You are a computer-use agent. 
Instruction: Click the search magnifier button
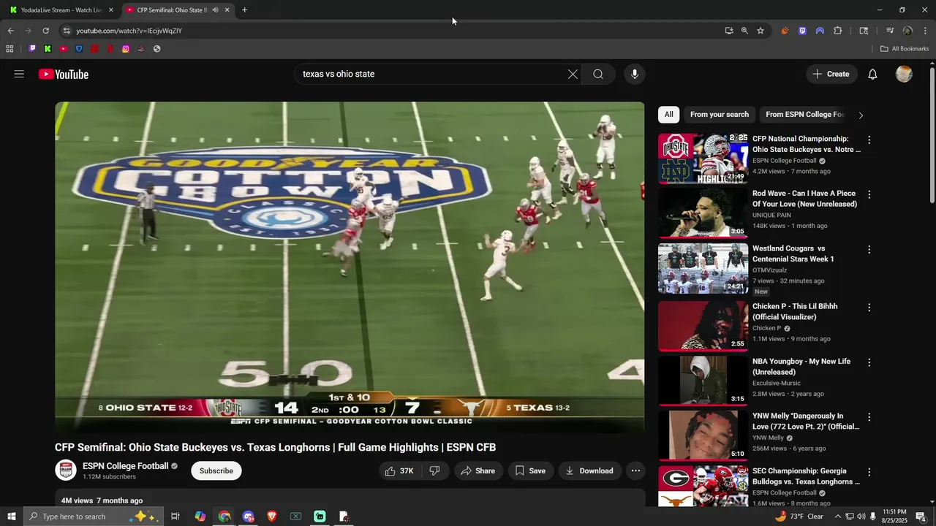click(598, 74)
